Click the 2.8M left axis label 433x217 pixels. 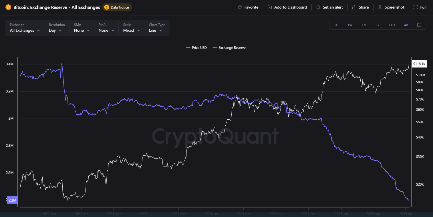point(9,146)
